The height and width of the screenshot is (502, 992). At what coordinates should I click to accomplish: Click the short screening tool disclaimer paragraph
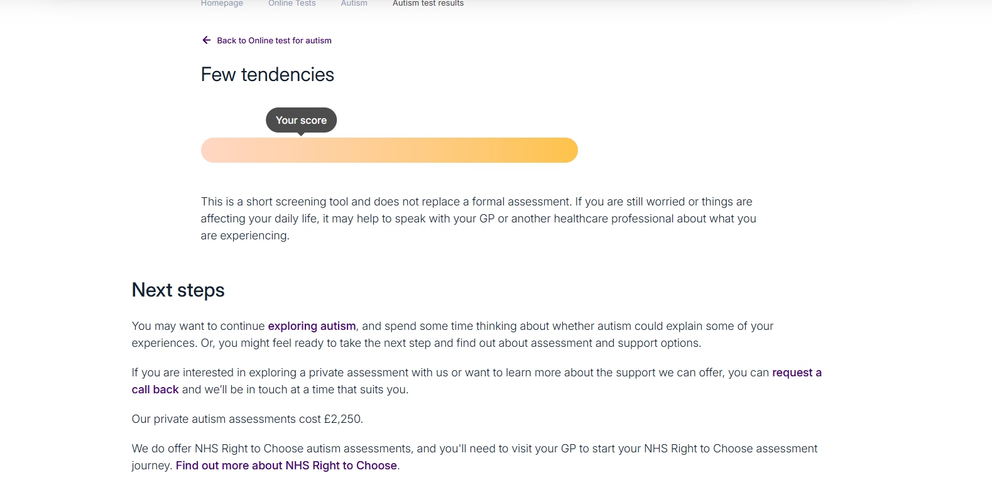pos(477,219)
